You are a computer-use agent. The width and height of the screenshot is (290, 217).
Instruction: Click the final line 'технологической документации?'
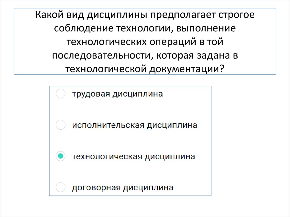pos(145,69)
